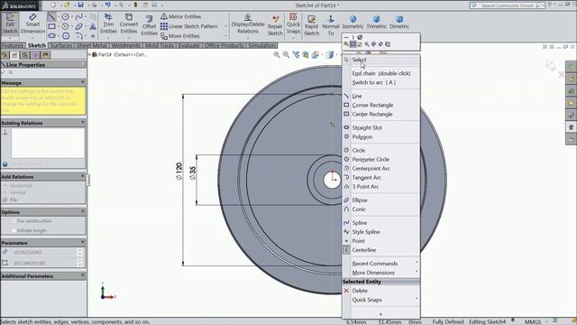Switch to Trimetric view

[x=377, y=22]
